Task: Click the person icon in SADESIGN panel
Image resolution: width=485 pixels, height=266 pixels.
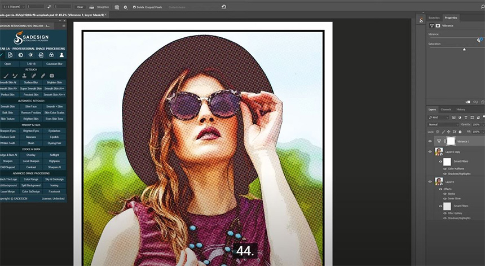Action: (61, 55)
